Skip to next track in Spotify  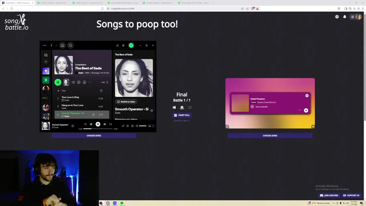pos(105,124)
